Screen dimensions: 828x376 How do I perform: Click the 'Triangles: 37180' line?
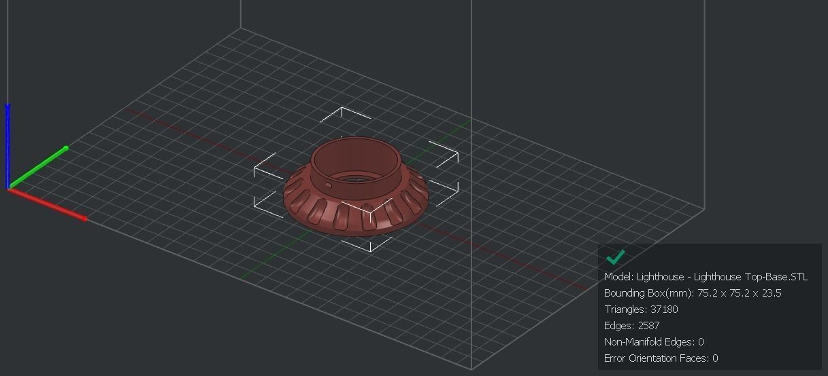641,309
